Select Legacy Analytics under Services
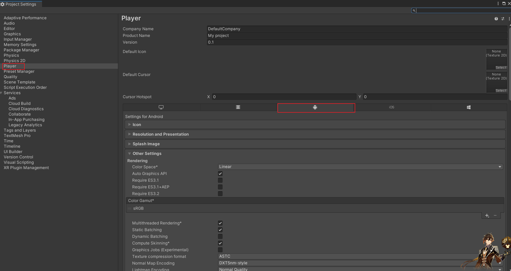Screen dimensions: 511x271 [25, 125]
